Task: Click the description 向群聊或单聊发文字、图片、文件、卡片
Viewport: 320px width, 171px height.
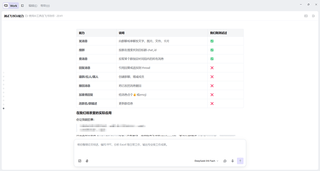Action: [x=144, y=41]
